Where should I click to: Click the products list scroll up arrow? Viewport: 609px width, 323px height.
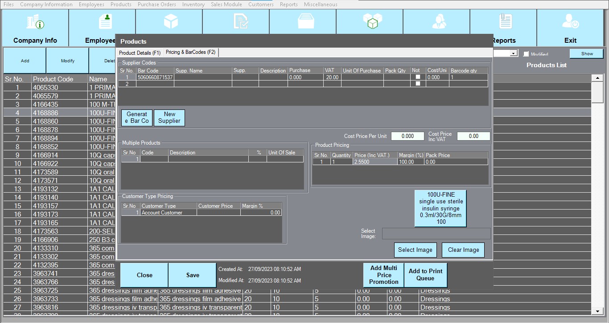(x=597, y=78)
